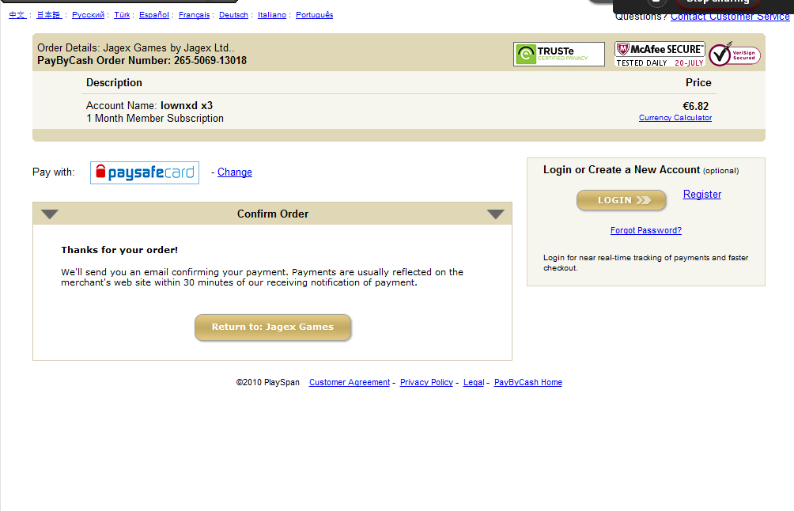Click Return to: Jagex Games button
Screen dimensions: 794x511
(273, 327)
